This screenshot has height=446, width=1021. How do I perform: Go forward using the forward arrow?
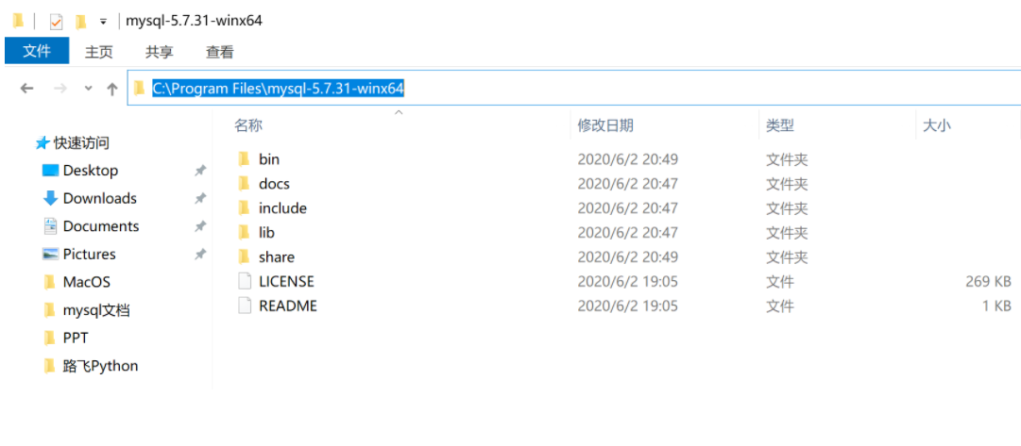click(60, 89)
